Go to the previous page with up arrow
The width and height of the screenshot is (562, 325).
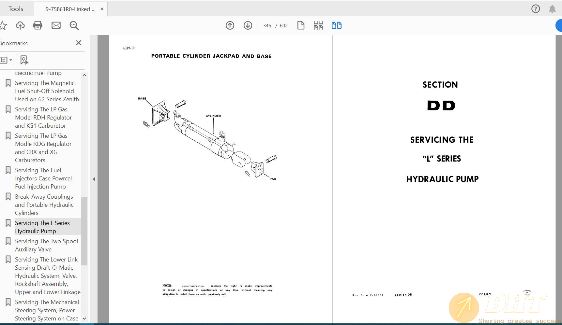click(x=230, y=25)
